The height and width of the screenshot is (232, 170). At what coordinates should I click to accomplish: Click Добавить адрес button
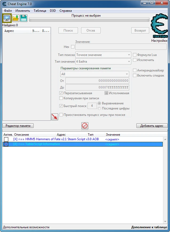click(152, 126)
